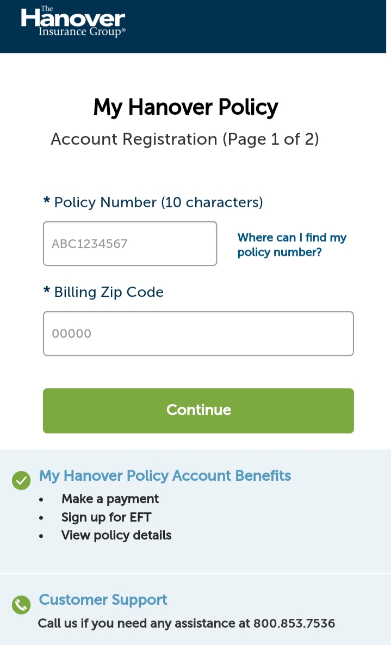Click the Policy Number field label
The width and height of the screenshot is (391, 645).
pyautogui.click(x=158, y=202)
